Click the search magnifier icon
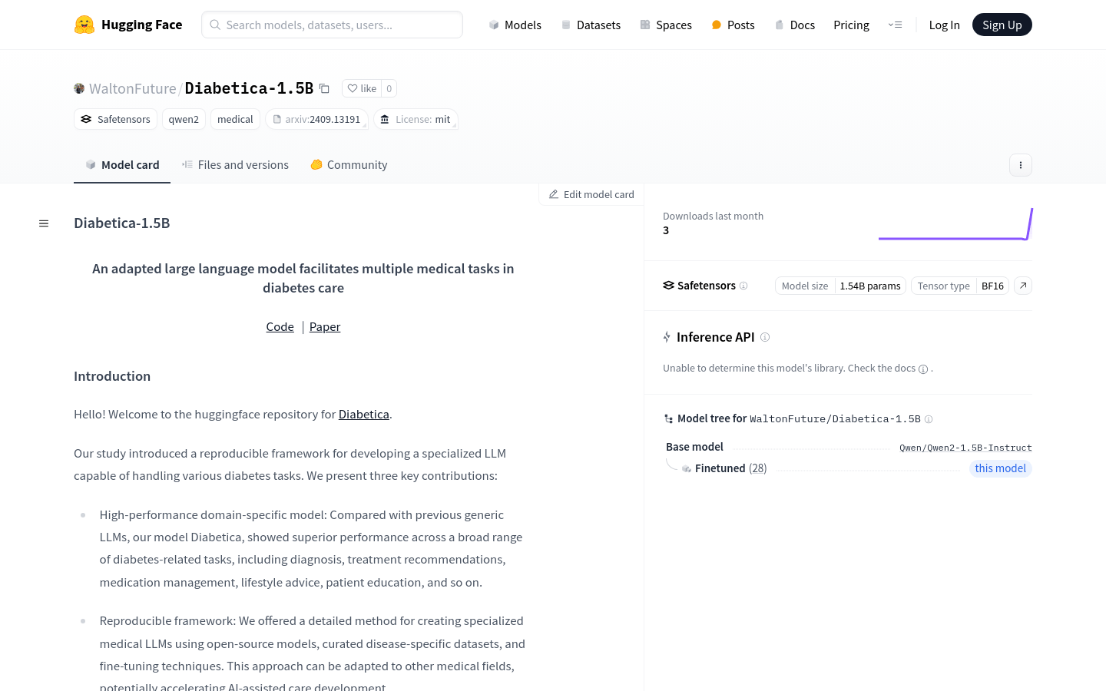This screenshot has width=1106, height=691. tap(215, 25)
